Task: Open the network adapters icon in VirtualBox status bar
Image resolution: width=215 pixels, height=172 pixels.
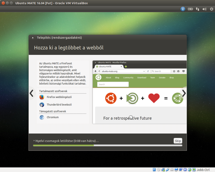Action: 163,170
